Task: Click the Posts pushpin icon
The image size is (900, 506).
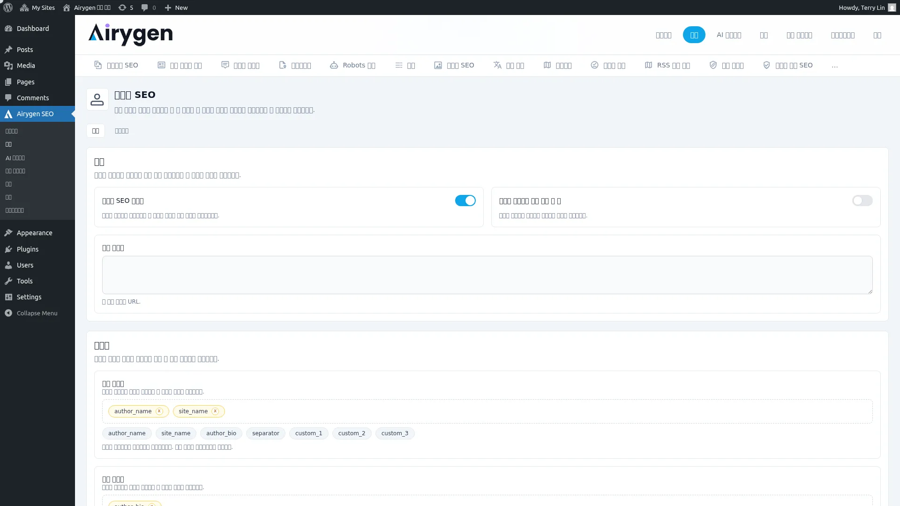Action: click(x=8, y=50)
